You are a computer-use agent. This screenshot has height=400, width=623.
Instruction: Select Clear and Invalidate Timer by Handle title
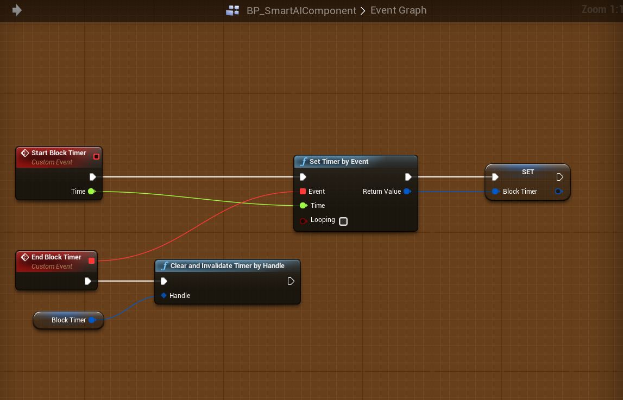click(x=227, y=266)
